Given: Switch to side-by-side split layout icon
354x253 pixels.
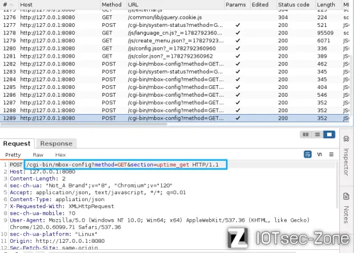Looking at the screenshot, I should point(305,135).
